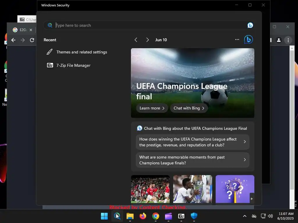This screenshot has height=223, width=298.
Task: Open the red-jersey football match thumbnail
Action: 150,189
